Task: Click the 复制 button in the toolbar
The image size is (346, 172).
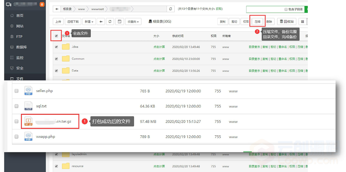Action: (x=223, y=22)
